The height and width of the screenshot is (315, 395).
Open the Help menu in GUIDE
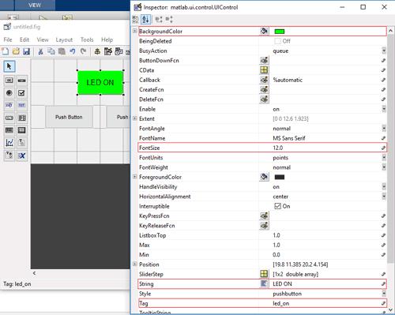(x=107, y=39)
